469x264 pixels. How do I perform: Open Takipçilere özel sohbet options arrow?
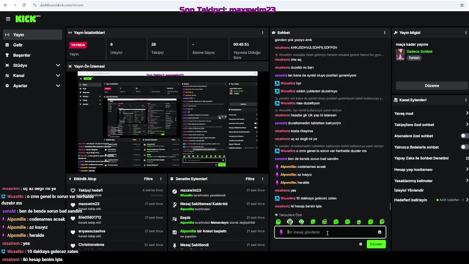tap(467, 125)
